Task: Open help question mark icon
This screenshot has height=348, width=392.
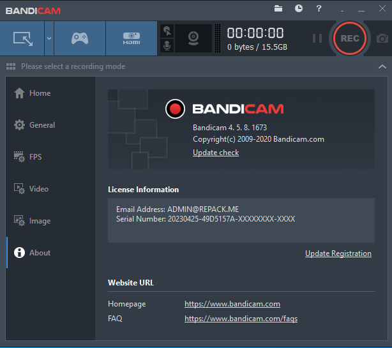Action: [319, 8]
